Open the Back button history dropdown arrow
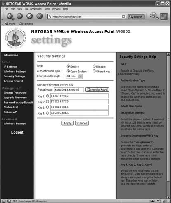This screenshot has width=171, height=203. [x=13, y=19]
